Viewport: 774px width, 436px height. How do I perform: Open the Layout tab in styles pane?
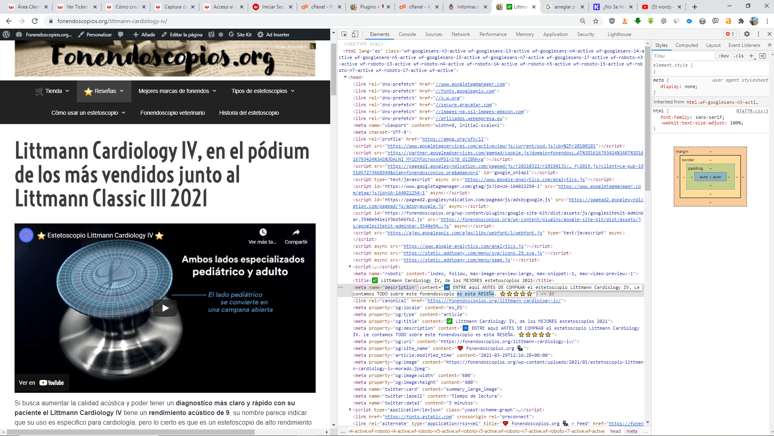[x=713, y=45]
